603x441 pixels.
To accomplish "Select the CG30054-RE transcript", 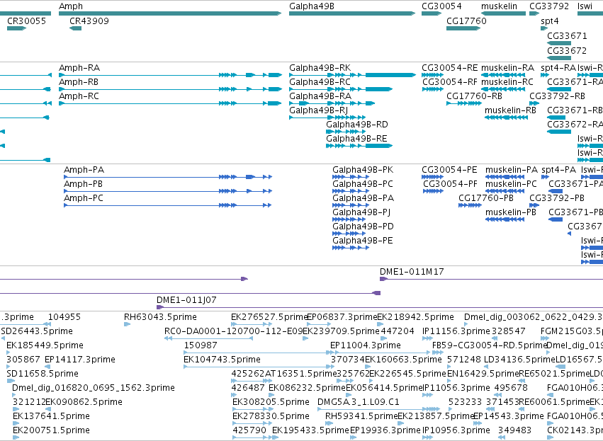I will (x=433, y=75).
